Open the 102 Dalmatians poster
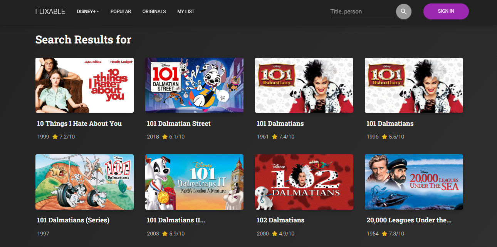The image size is (497, 247). 304,182
